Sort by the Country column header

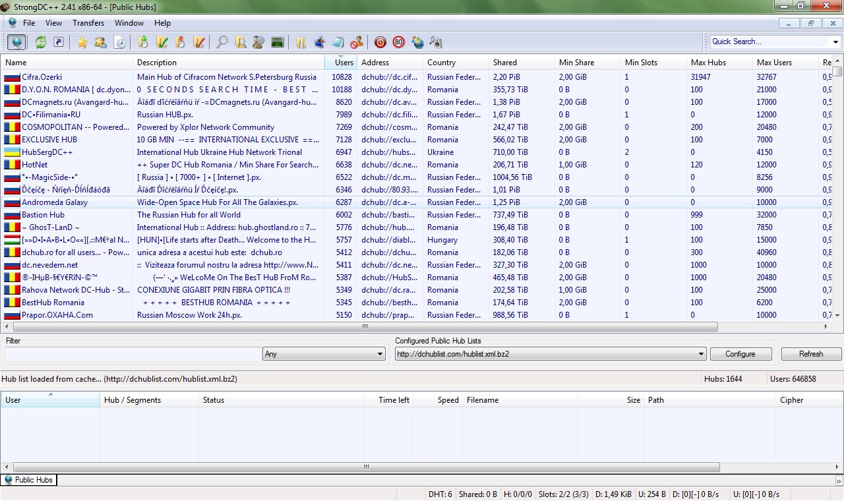coord(456,63)
